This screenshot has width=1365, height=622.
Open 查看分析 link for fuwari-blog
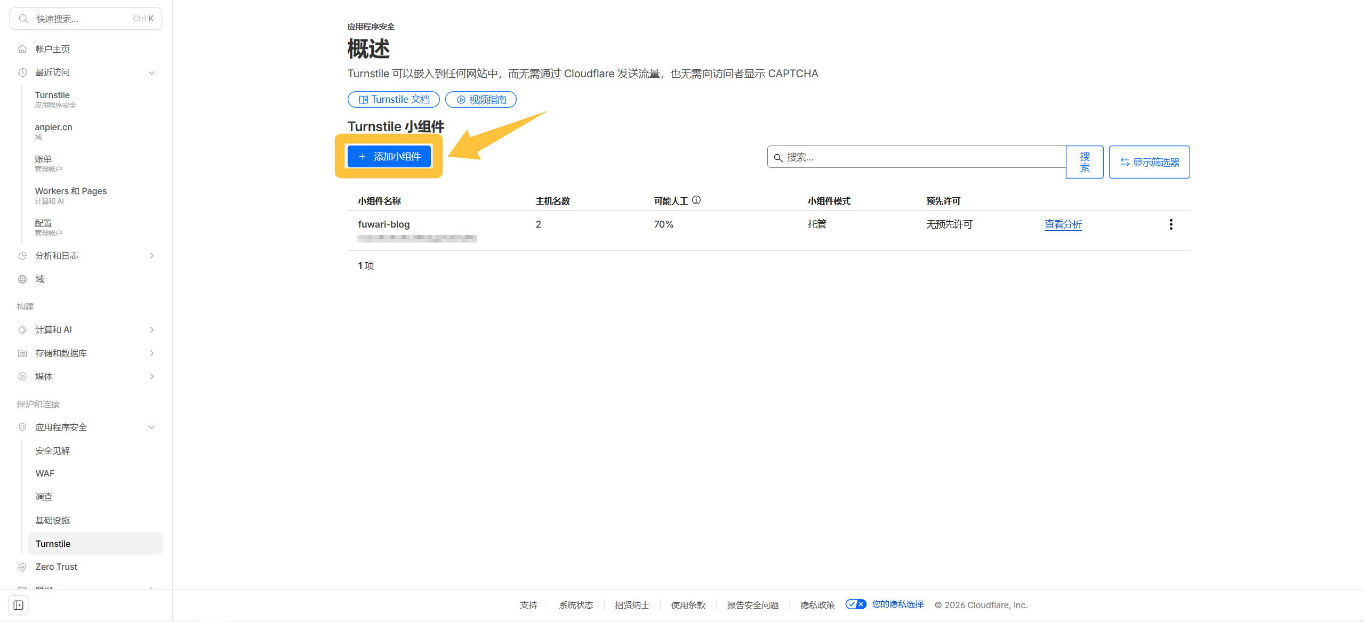(x=1063, y=224)
